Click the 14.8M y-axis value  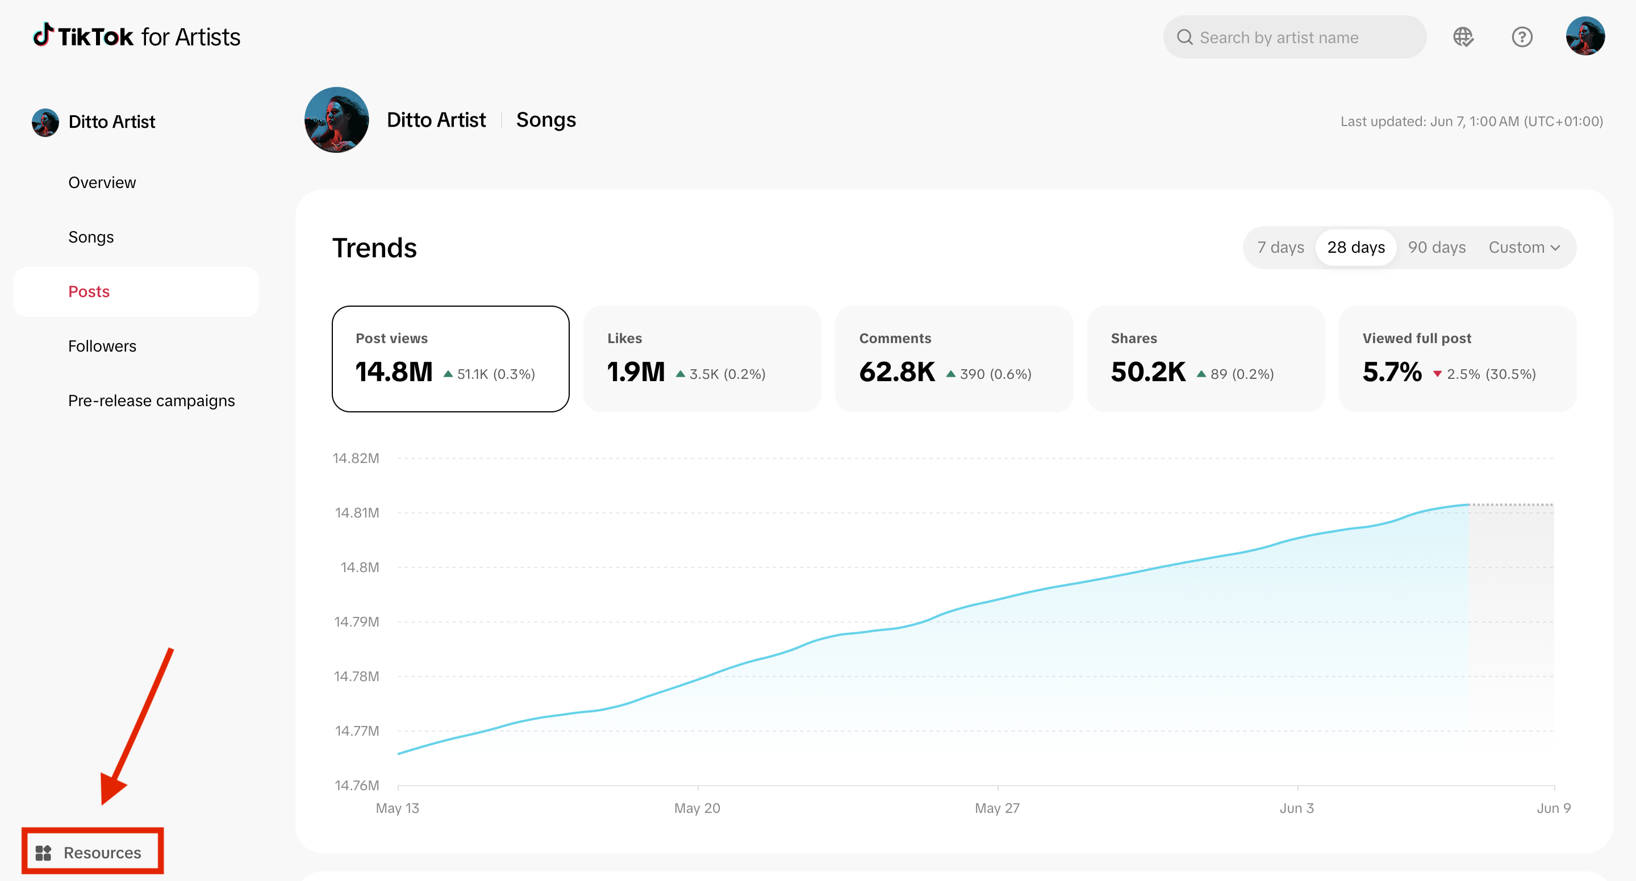[x=360, y=567]
